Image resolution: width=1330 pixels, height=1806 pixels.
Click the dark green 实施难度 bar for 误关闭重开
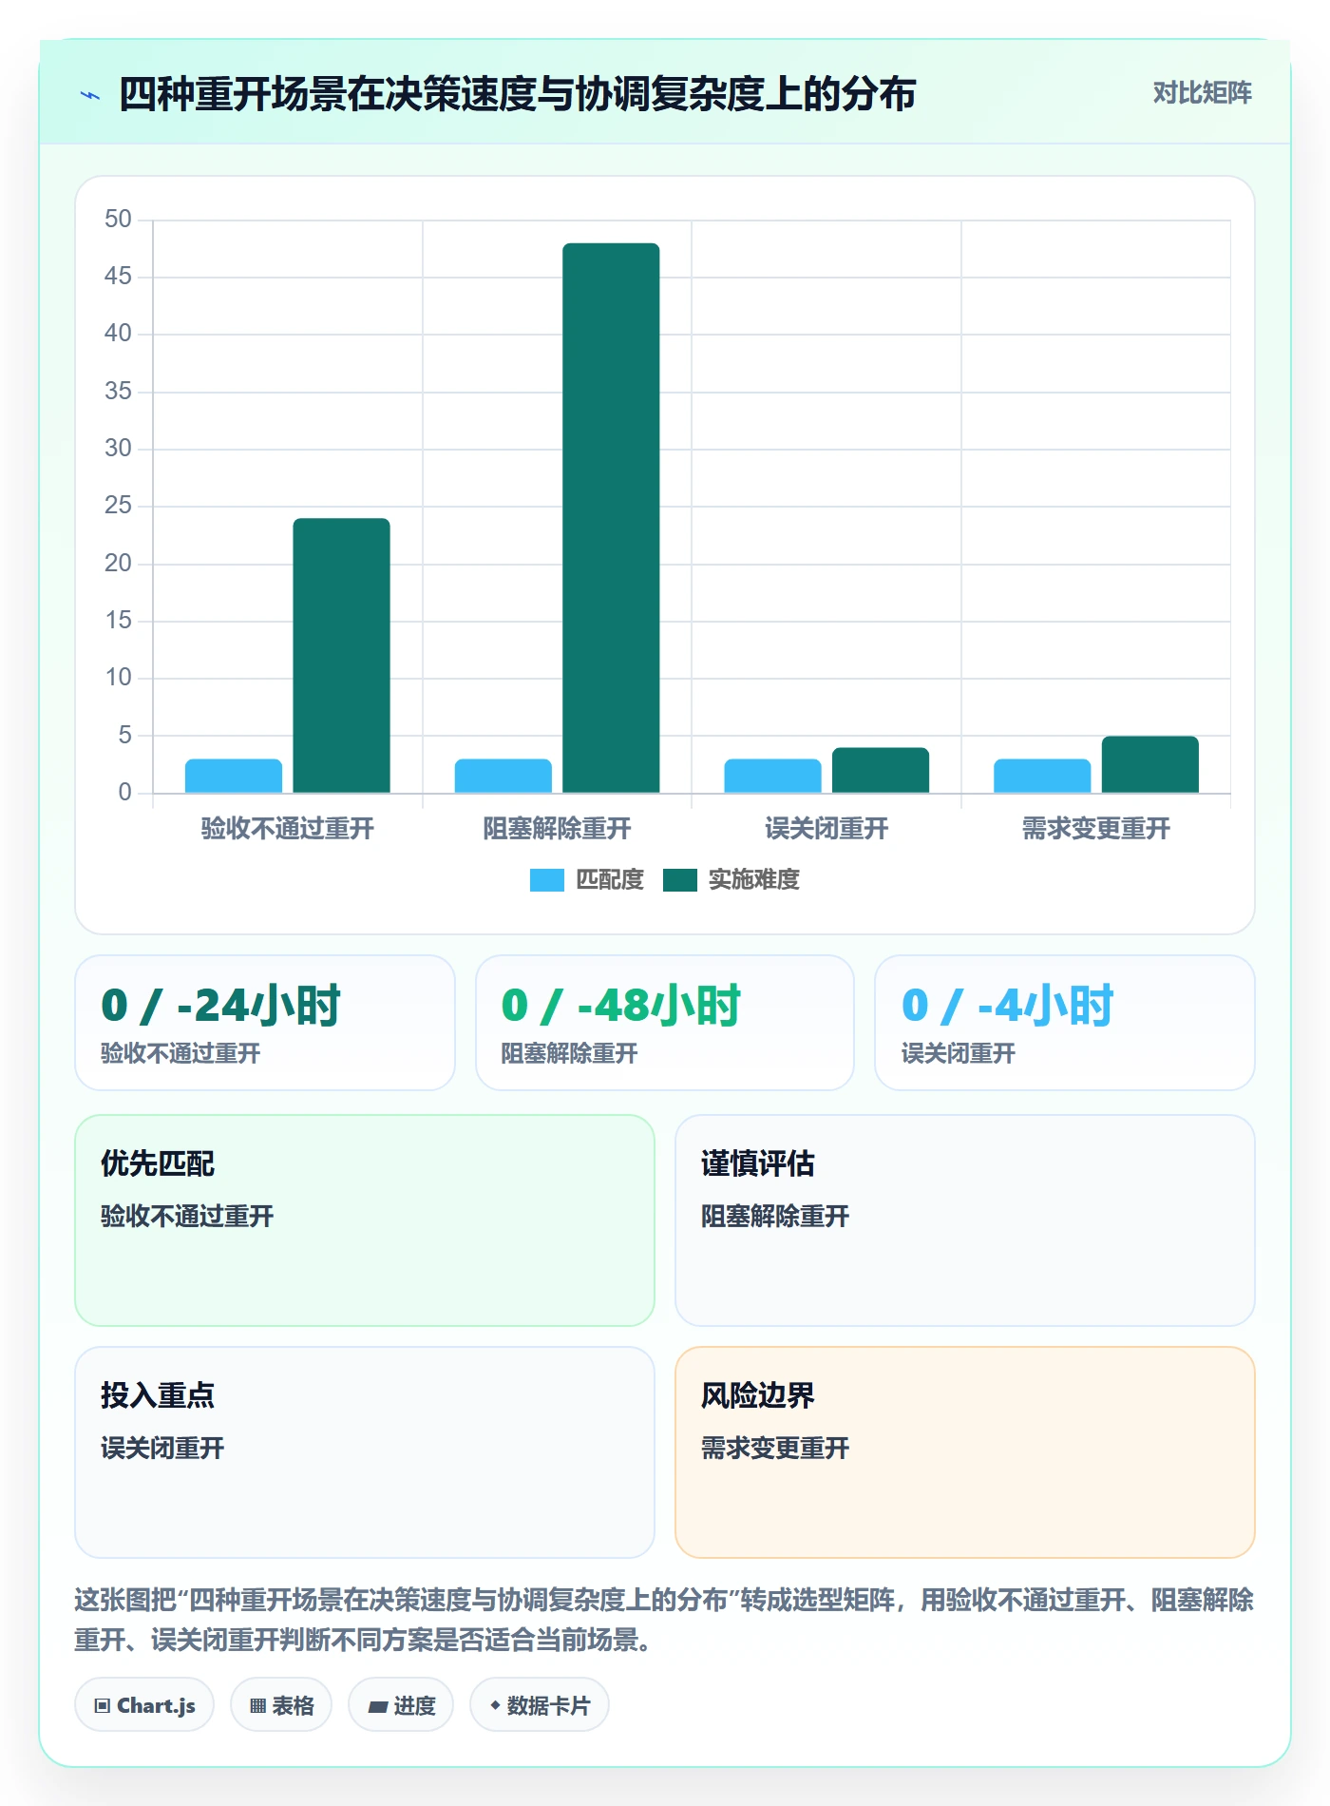(x=881, y=770)
